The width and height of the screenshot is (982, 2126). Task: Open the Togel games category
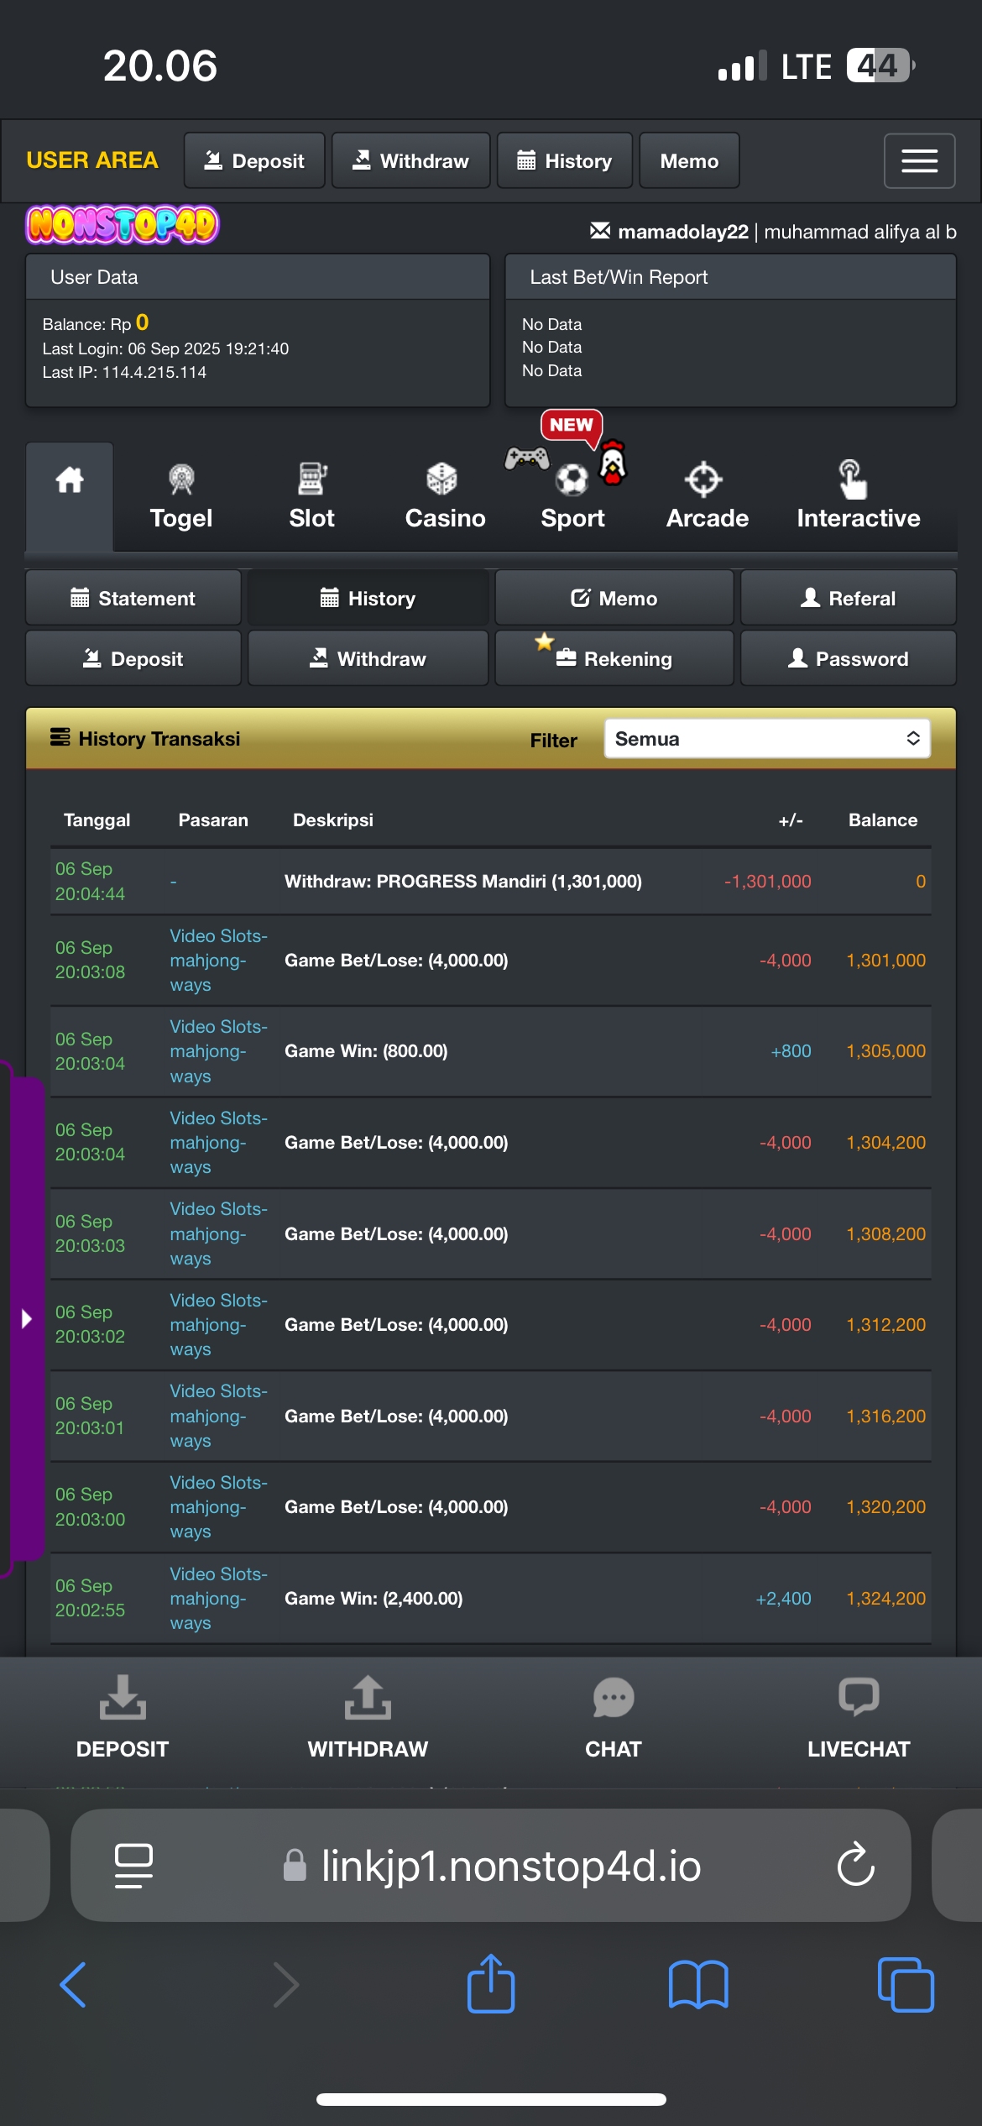click(x=181, y=497)
